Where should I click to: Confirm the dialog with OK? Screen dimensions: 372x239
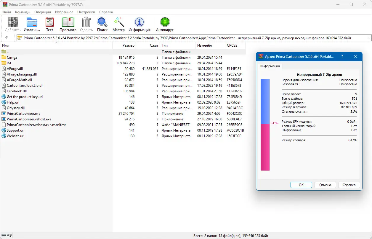coord(301,185)
